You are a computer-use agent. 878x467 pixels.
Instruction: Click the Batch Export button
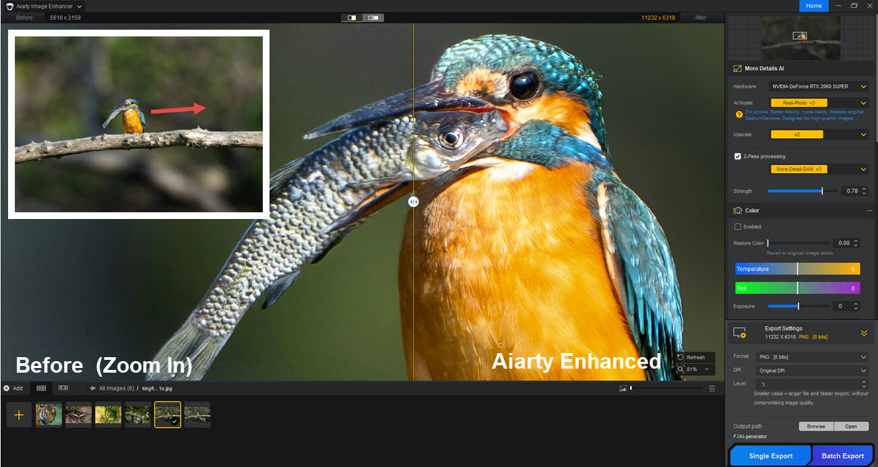click(842, 456)
